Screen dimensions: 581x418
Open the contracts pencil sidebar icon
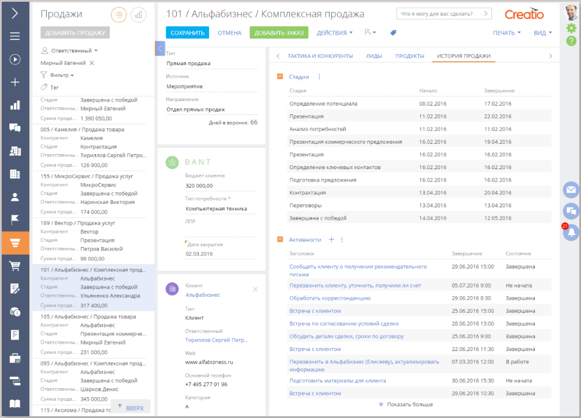(x=15, y=289)
